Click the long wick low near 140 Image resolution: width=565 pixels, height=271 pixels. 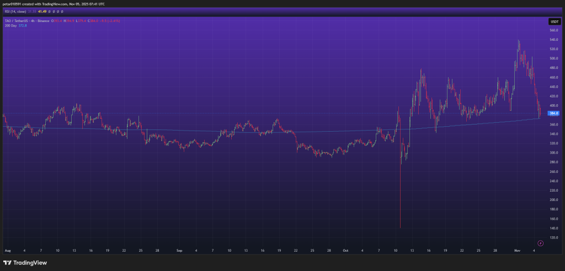pyautogui.click(x=399, y=226)
